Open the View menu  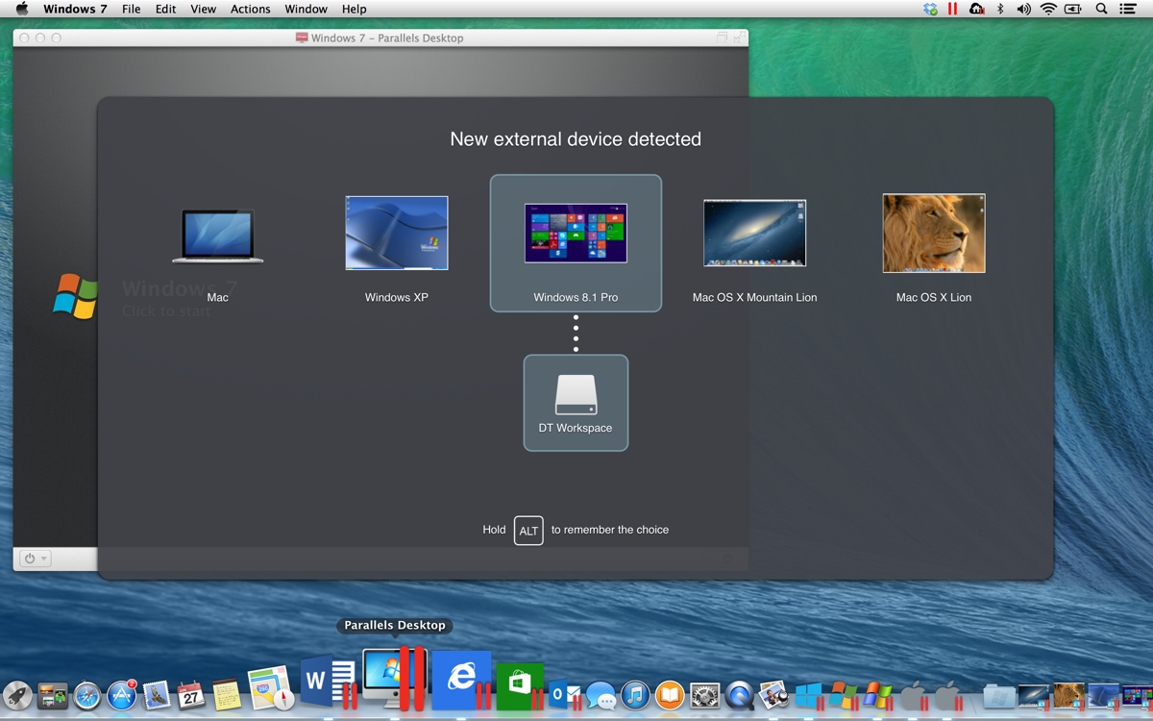[203, 10]
